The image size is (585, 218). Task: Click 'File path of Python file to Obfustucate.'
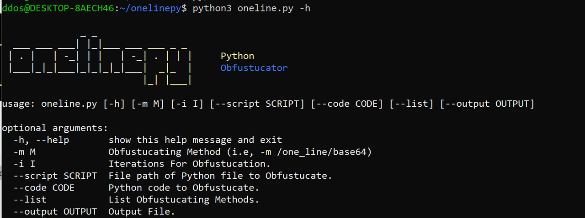tap(220, 176)
